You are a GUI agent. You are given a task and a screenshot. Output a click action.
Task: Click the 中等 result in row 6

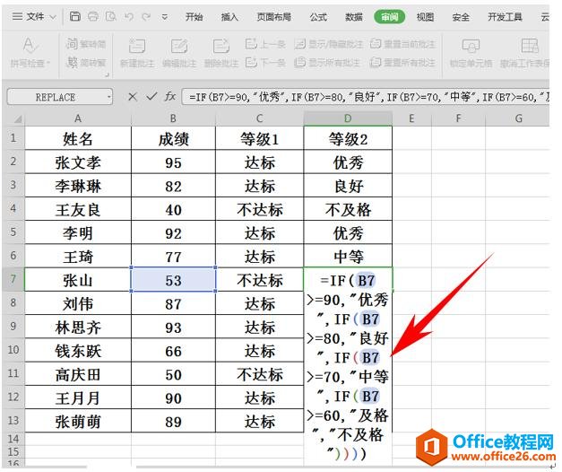[348, 257]
